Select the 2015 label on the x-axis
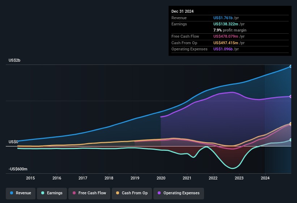297x203 pixels. [x=30, y=178]
